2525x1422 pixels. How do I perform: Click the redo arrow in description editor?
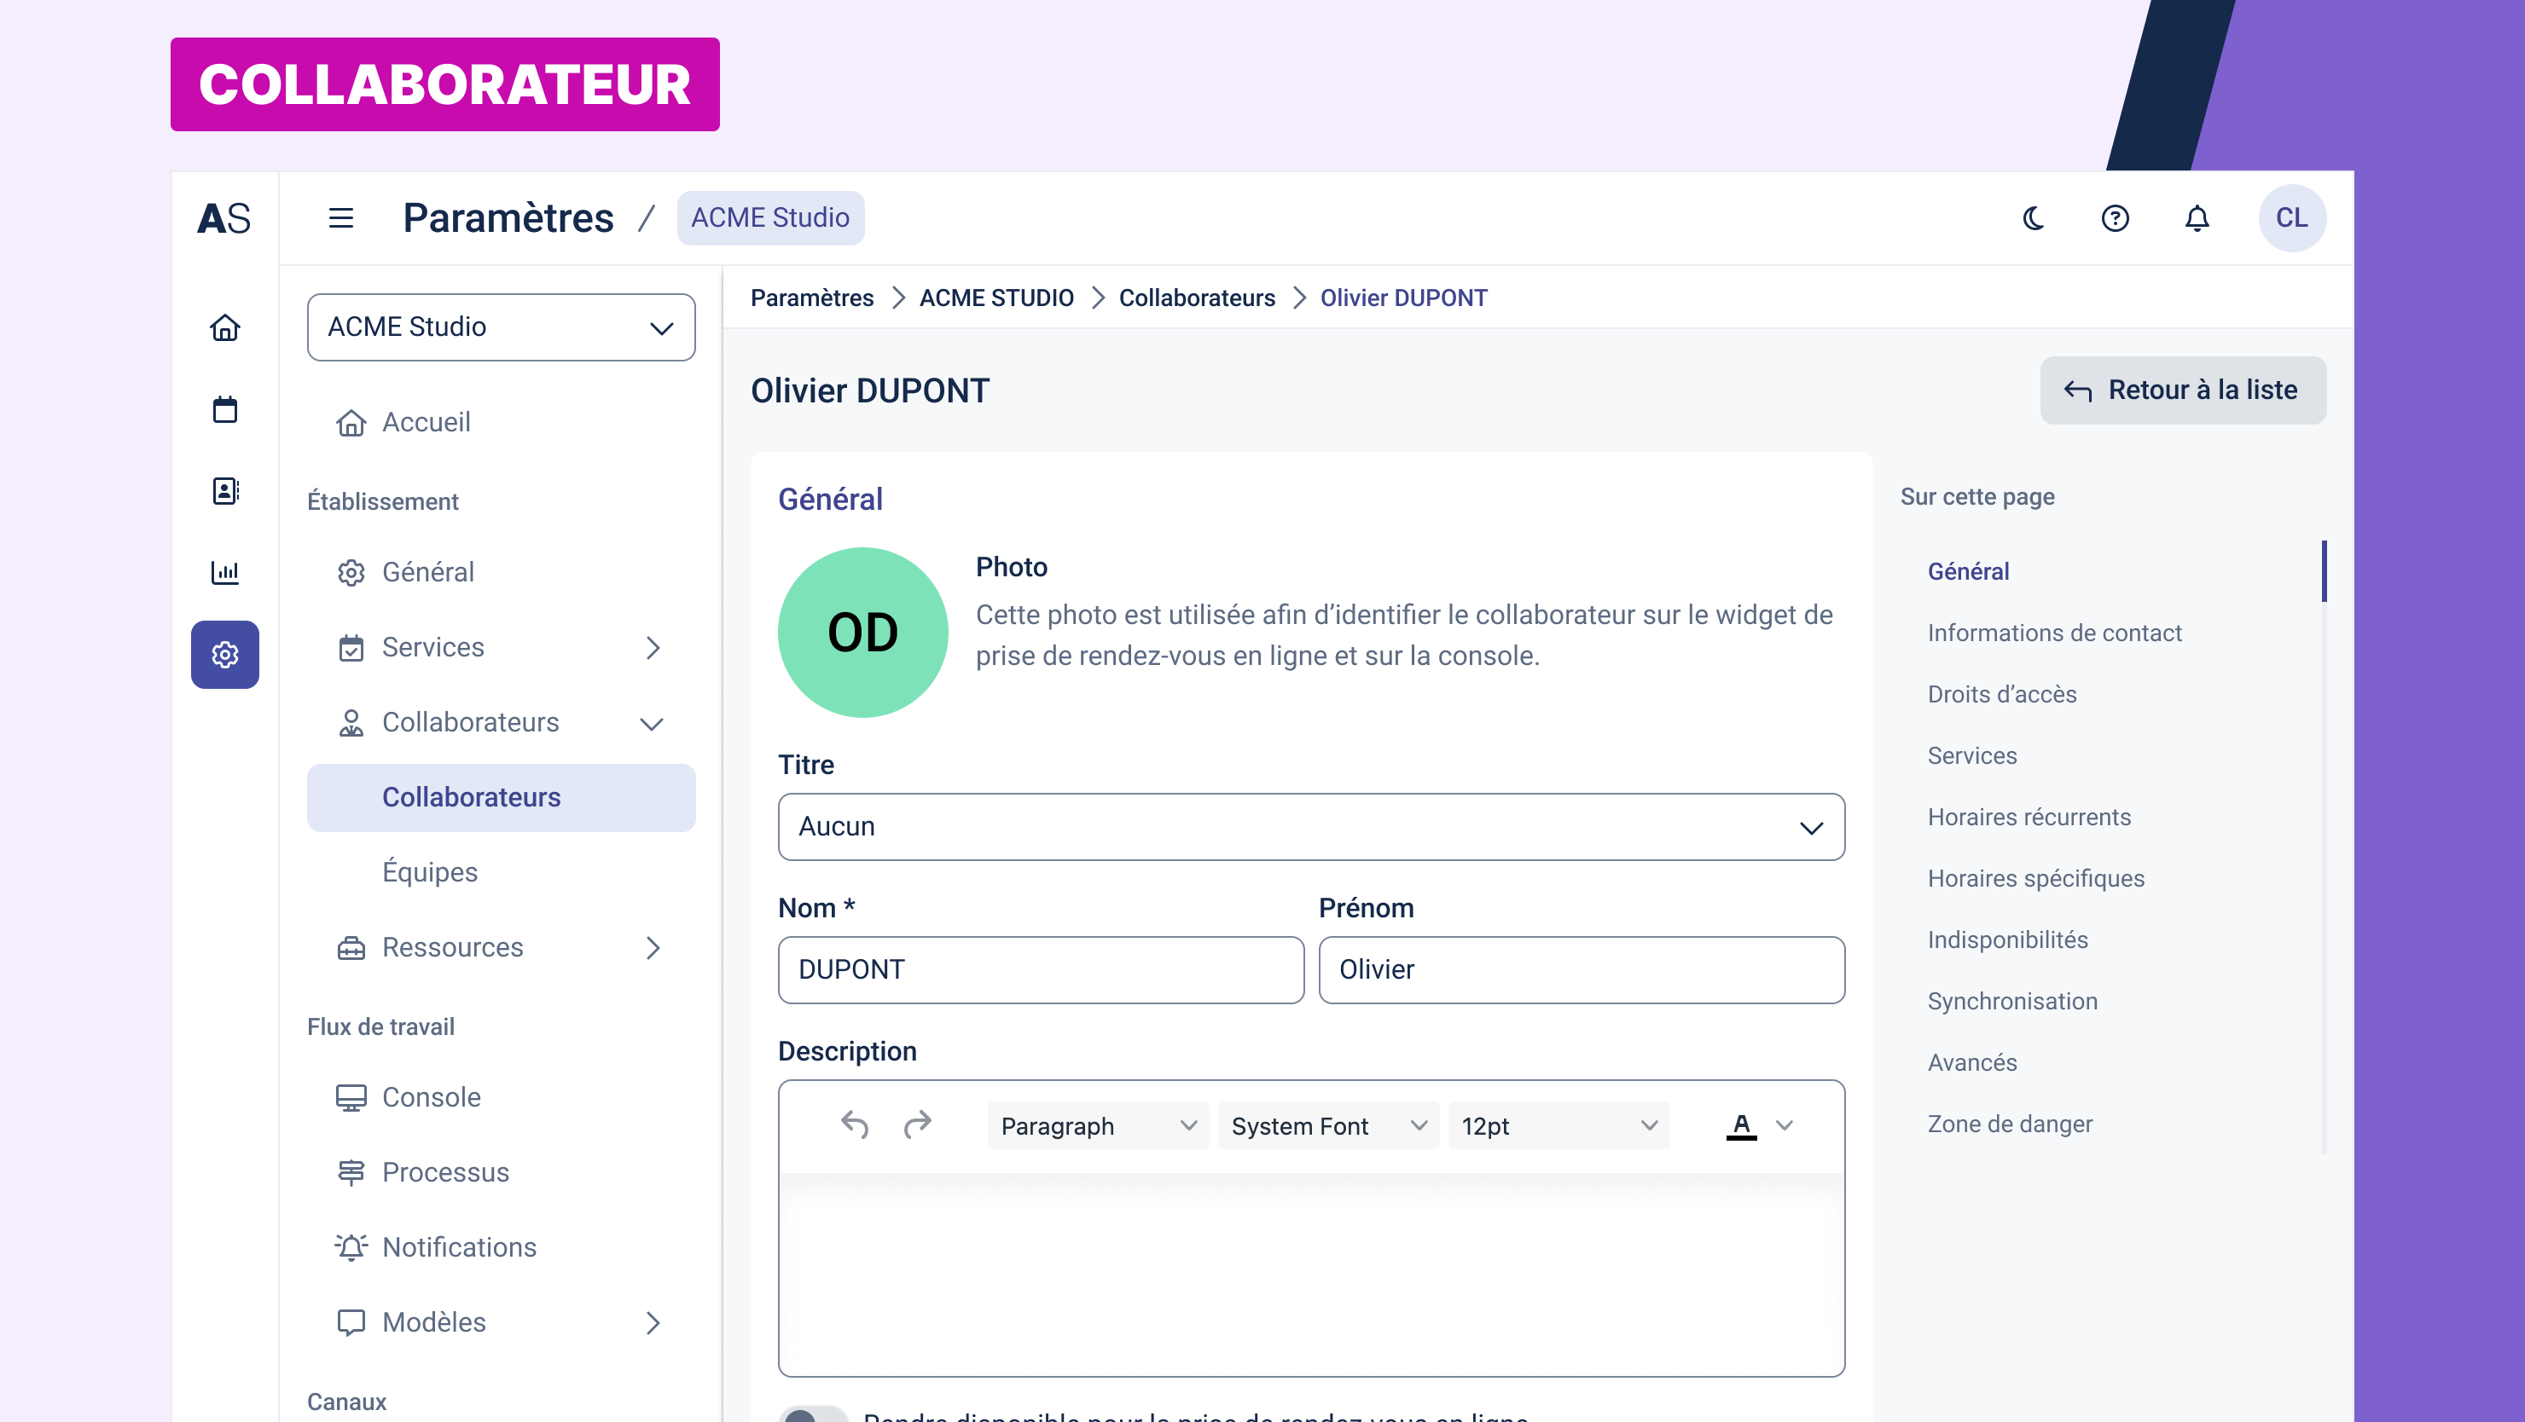[x=916, y=1125]
